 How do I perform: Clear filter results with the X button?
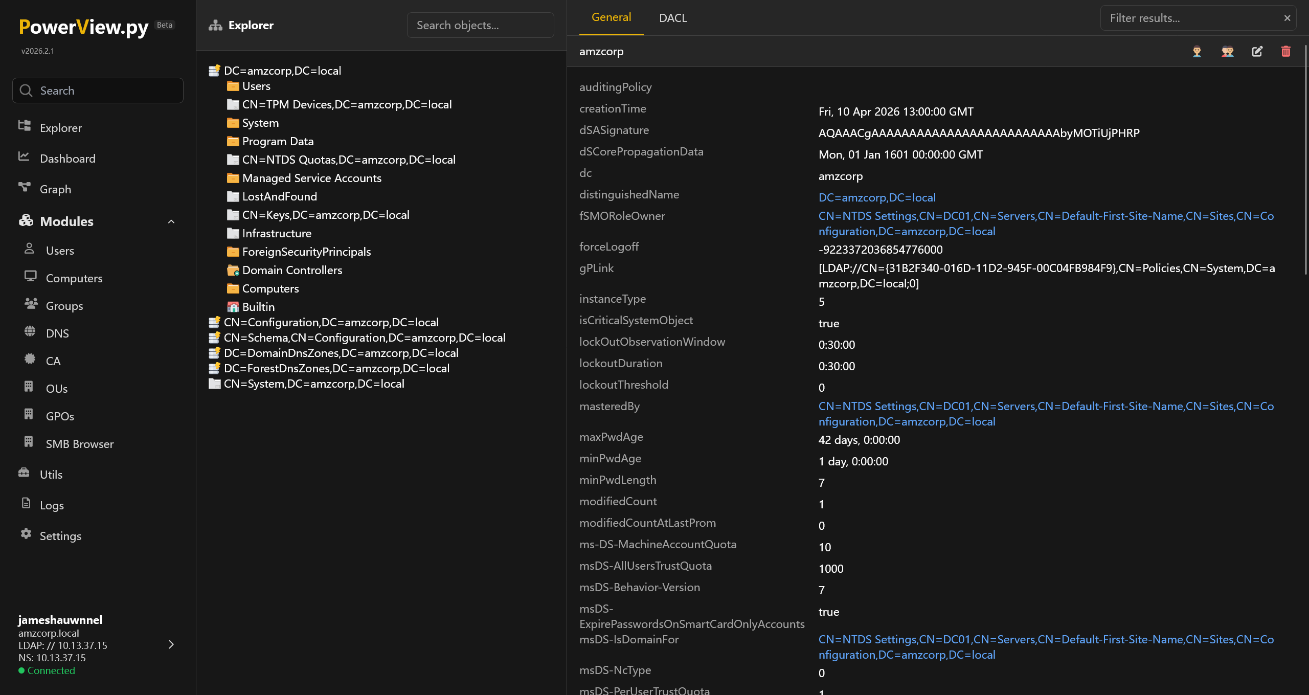coord(1287,18)
